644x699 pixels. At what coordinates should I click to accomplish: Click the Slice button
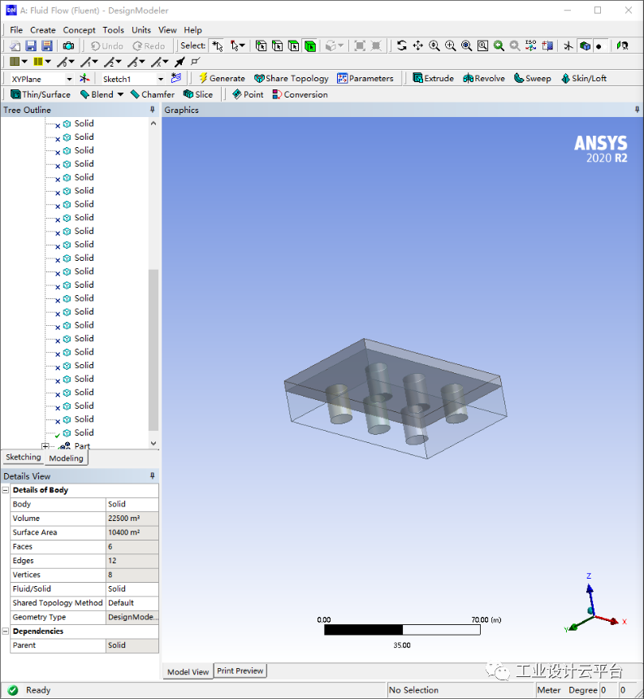tap(198, 94)
